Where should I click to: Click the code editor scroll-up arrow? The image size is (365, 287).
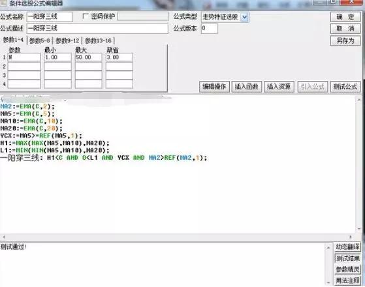click(358, 100)
